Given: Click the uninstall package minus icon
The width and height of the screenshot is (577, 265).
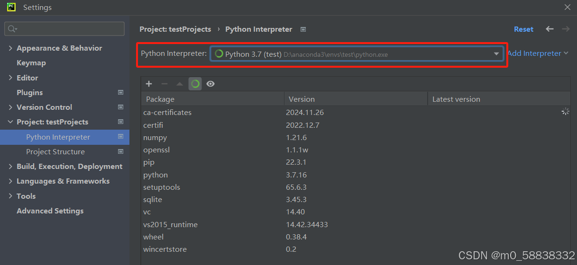Looking at the screenshot, I should click(165, 84).
